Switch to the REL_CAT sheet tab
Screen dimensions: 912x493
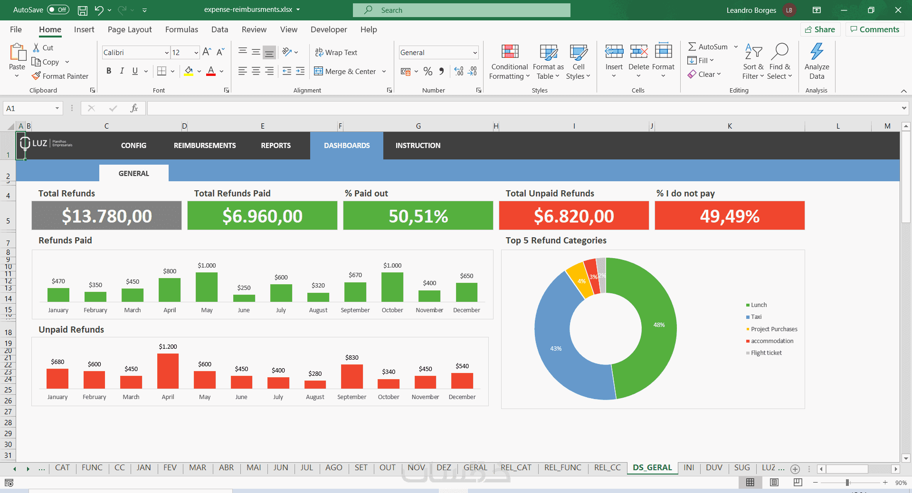(x=516, y=467)
